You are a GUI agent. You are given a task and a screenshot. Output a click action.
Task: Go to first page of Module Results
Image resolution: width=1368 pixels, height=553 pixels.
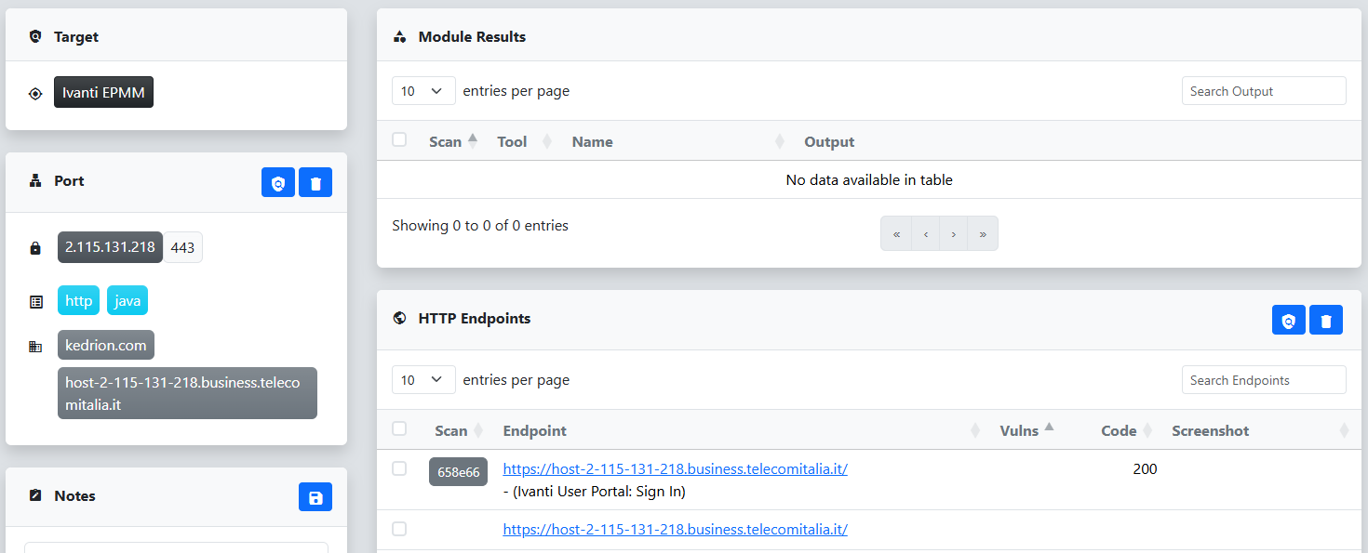click(x=896, y=234)
